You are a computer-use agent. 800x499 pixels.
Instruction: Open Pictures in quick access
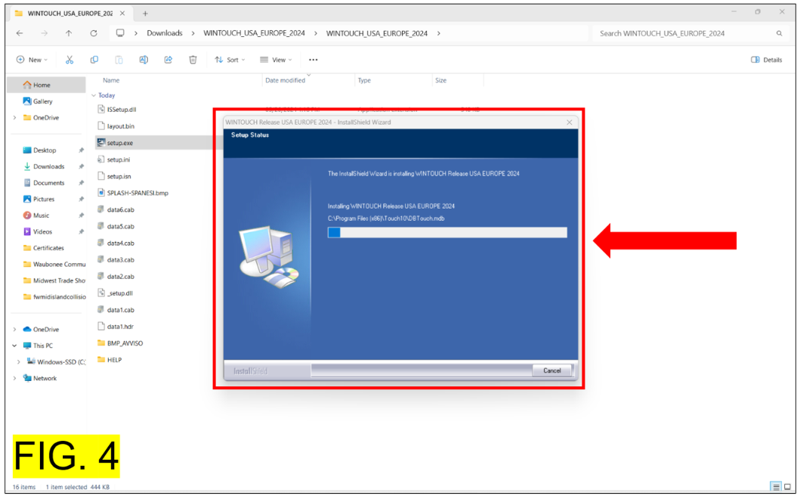tap(43, 199)
